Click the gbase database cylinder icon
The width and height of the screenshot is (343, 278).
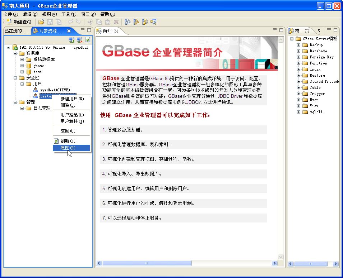[29, 66]
